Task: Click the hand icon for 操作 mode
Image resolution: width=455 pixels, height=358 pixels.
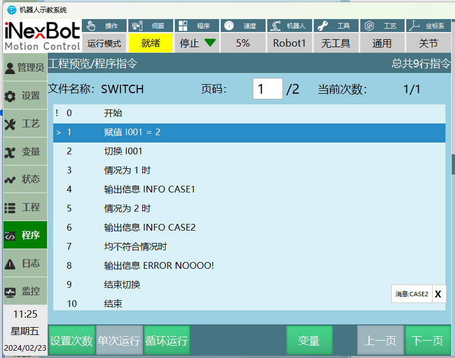Action: click(92, 26)
